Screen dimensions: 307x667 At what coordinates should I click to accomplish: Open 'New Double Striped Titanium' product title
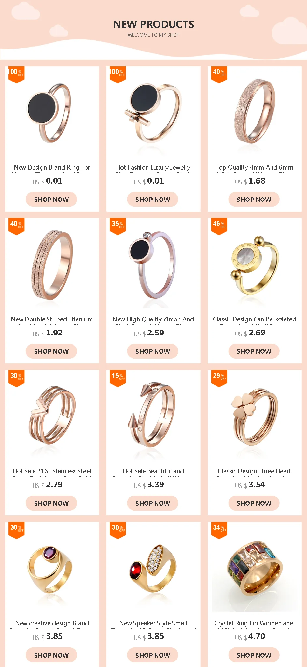point(52,319)
